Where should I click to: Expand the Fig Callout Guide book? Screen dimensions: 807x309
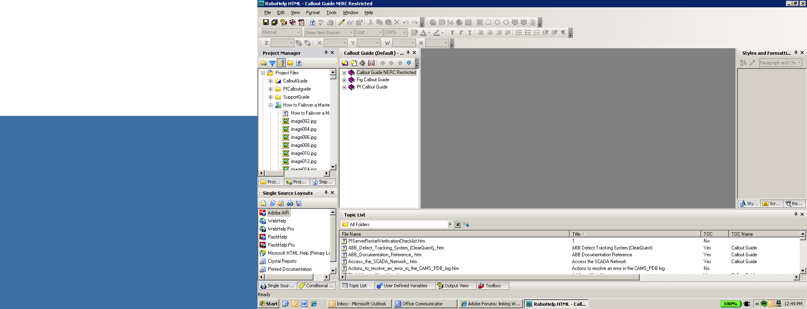[x=344, y=80]
